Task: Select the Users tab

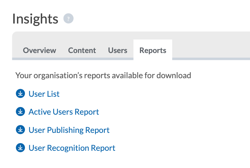Action: click(118, 50)
